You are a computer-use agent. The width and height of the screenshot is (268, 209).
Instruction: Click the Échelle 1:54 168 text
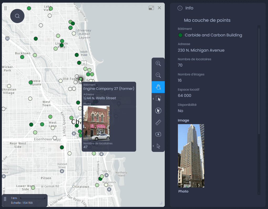tap(22, 203)
